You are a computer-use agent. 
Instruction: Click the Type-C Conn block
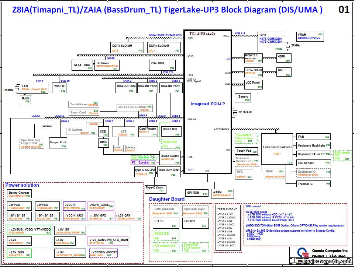click(155, 189)
